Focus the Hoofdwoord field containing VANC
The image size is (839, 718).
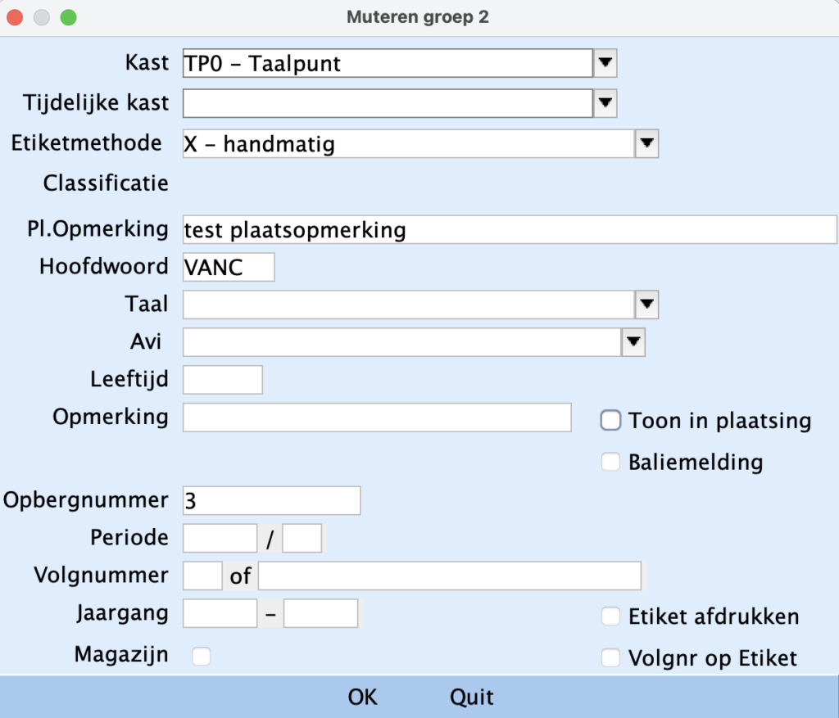point(229,267)
